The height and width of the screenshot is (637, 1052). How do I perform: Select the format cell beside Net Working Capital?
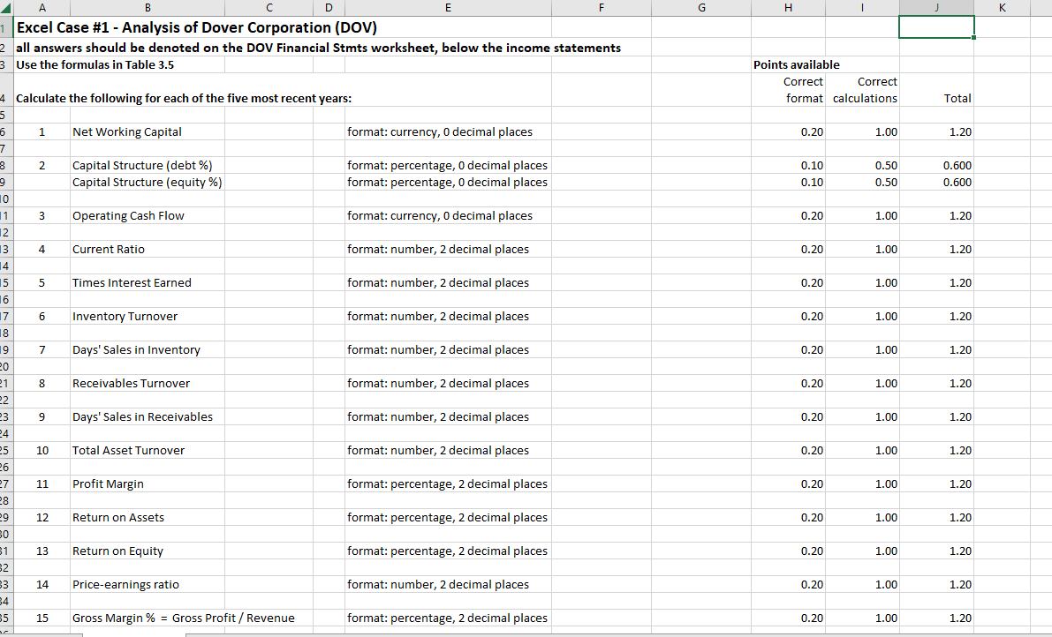pyautogui.click(x=448, y=132)
